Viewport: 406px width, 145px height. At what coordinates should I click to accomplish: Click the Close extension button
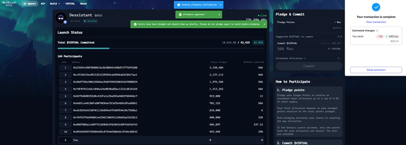tap(376, 70)
